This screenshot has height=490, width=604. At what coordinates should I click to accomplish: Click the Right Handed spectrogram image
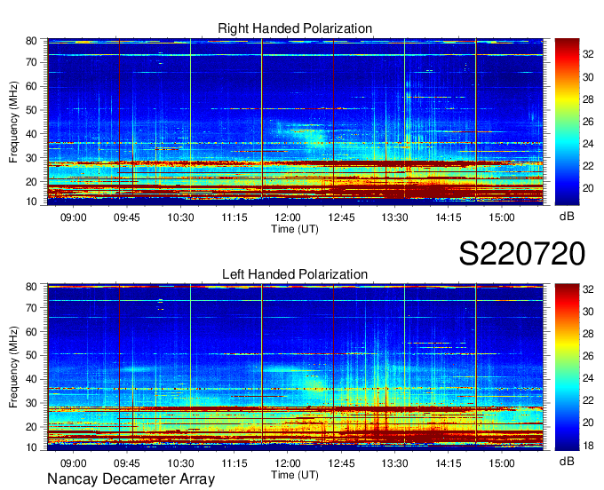[x=295, y=122]
